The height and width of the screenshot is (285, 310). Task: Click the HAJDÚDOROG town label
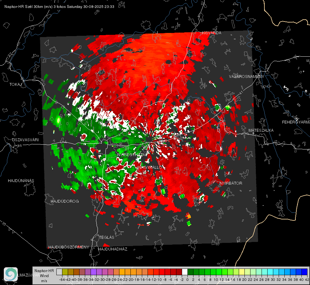pyautogui.click(x=65, y=201)
